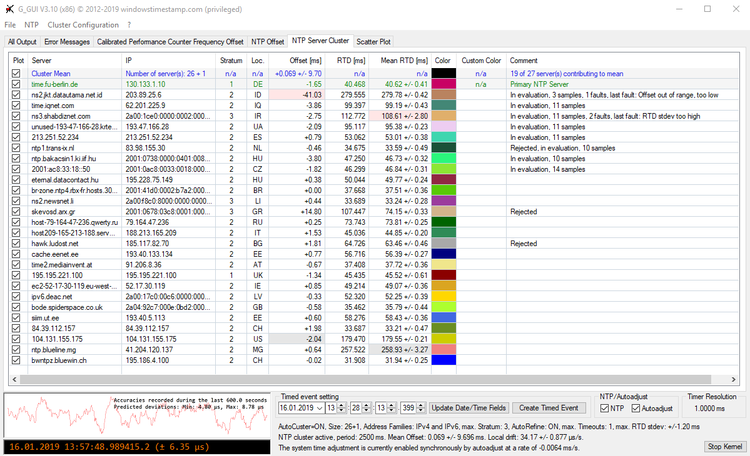
Task: Increase the timed event minute value
Action: point(367,406)
